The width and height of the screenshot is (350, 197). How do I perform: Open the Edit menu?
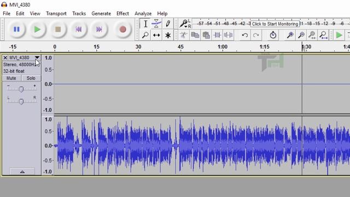pyautogui.click(x=20, y=13)
